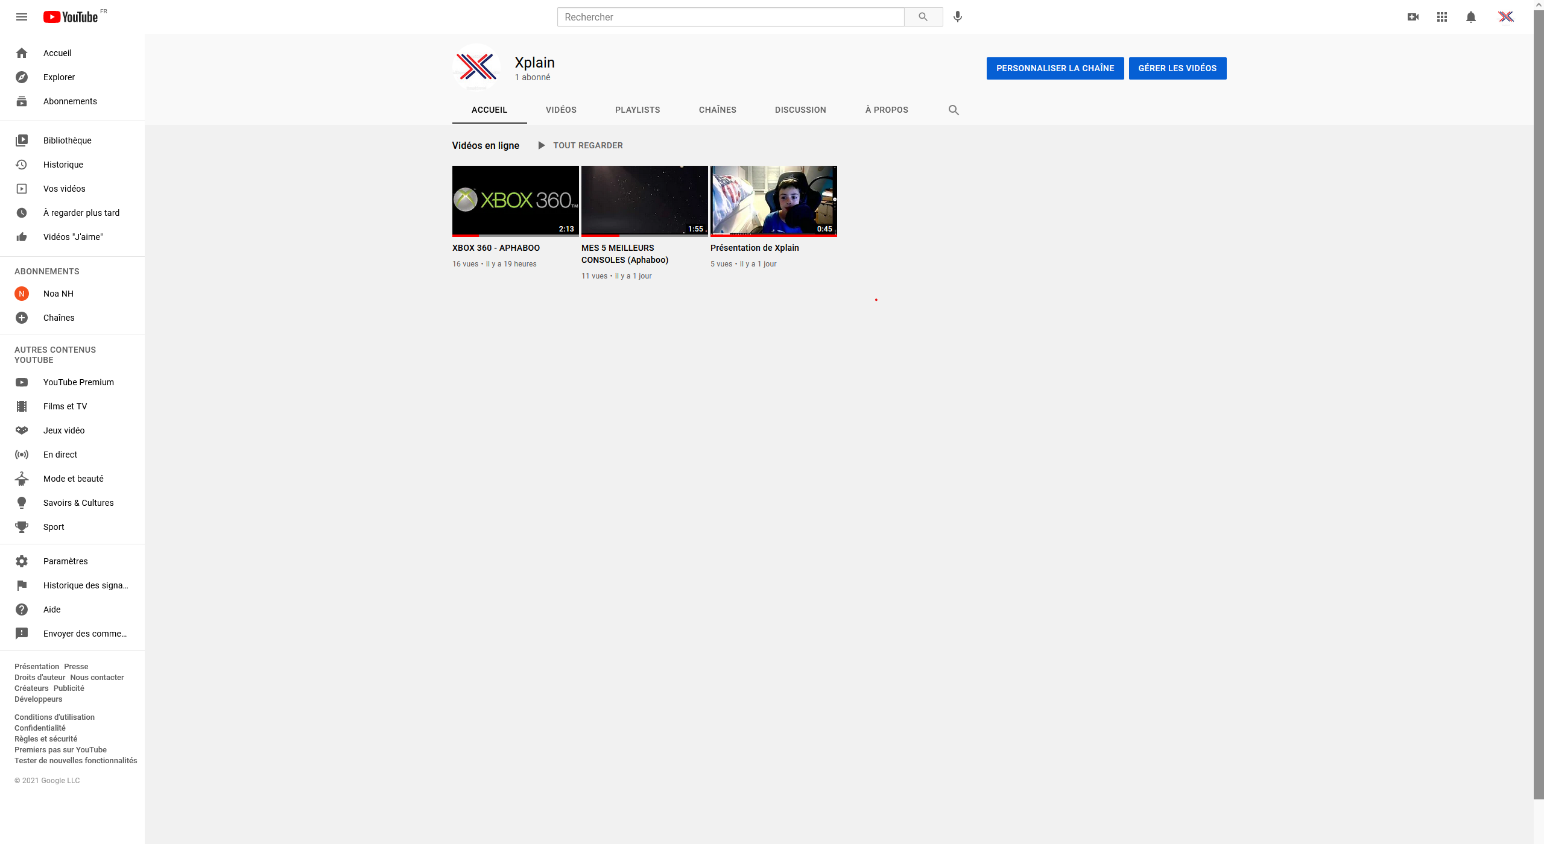The image size is (1544, 844).
Task: Click the Vos vidéos icon
Action: click(x=22, y=189)
